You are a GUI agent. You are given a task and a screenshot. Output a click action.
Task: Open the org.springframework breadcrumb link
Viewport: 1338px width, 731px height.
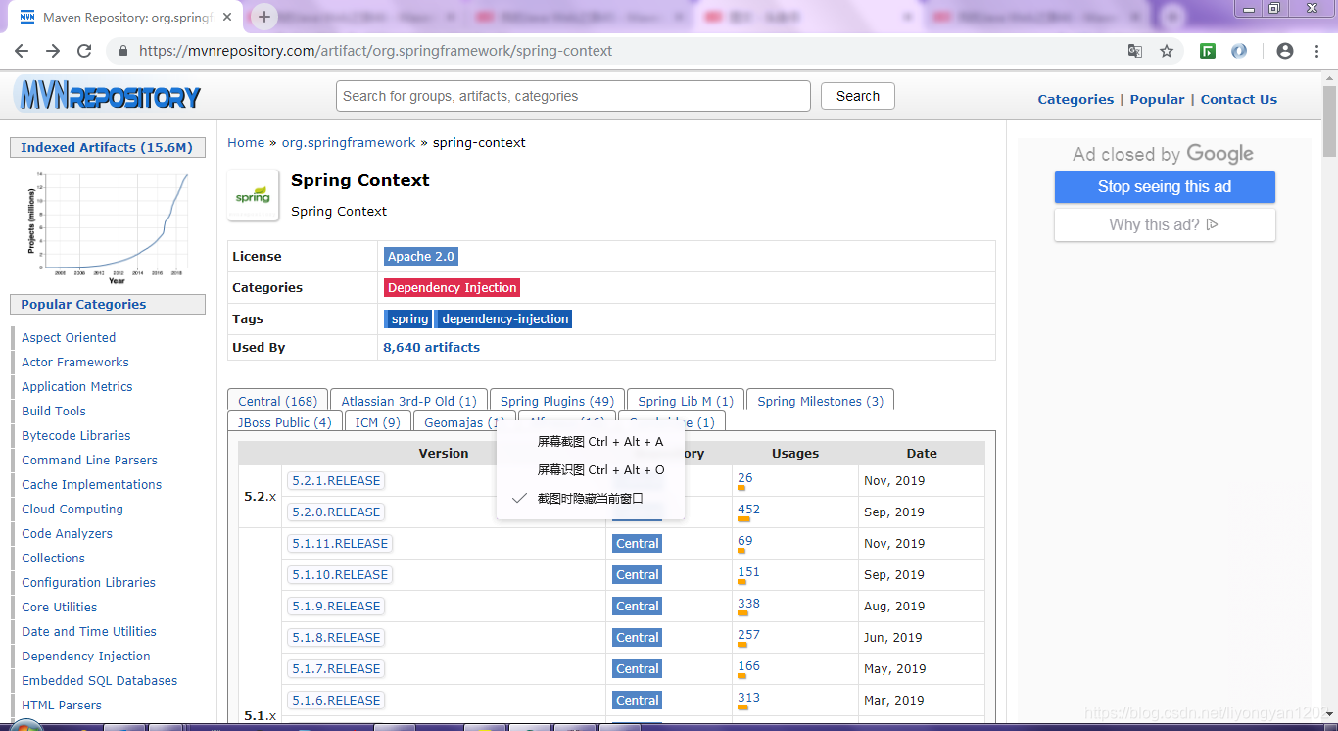click(349, 142)
